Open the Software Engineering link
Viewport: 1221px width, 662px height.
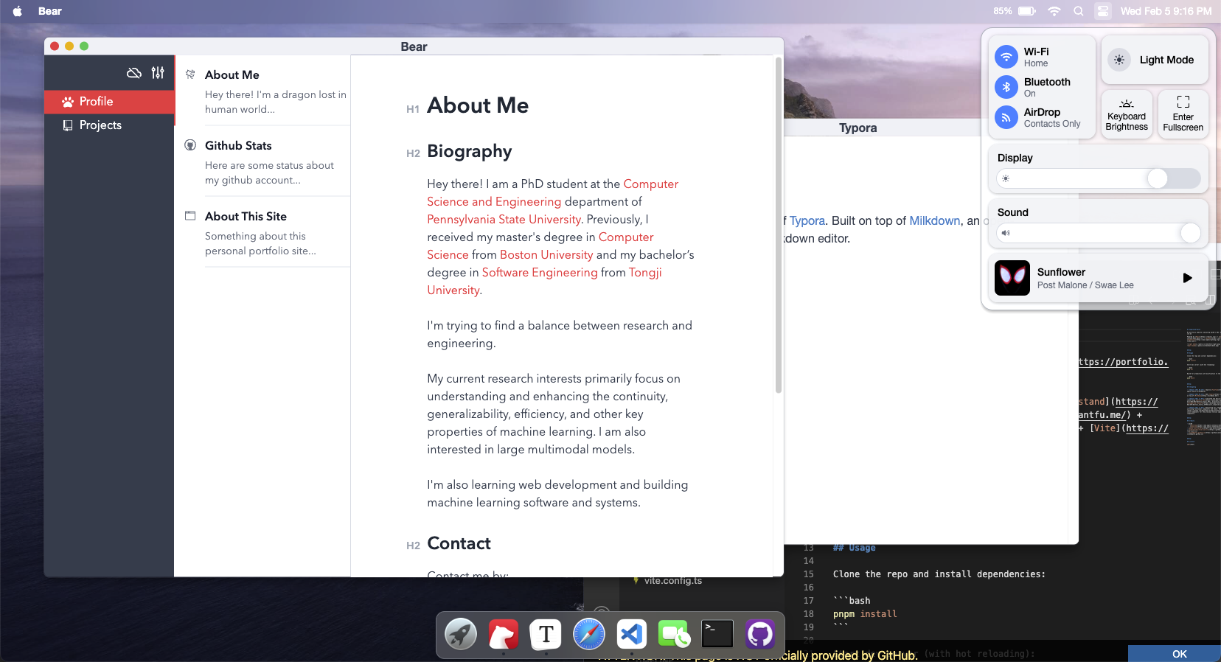point(540,273)
